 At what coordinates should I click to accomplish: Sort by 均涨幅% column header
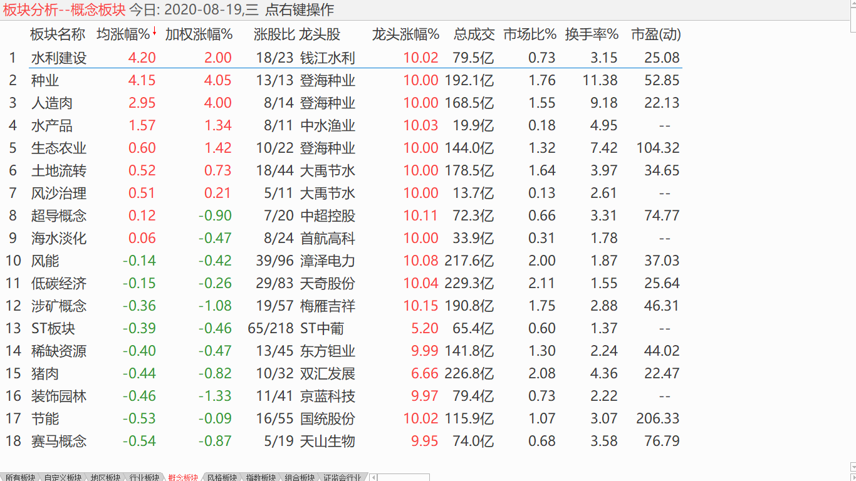[x=123, y=34]
